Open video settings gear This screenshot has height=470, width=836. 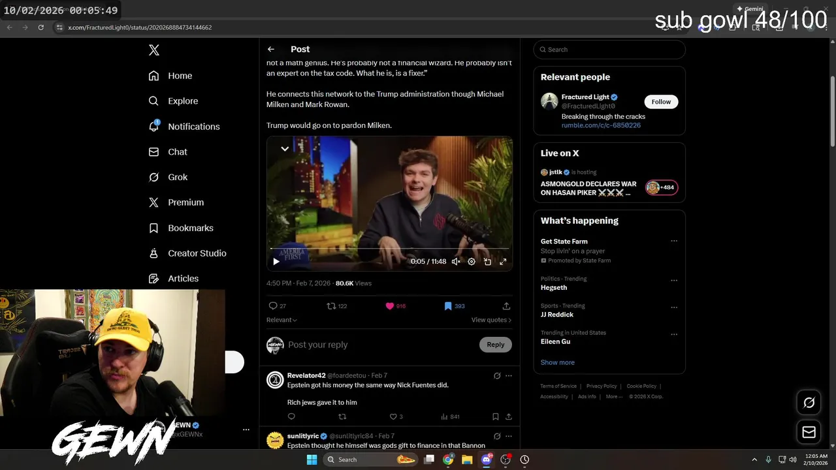472,261
